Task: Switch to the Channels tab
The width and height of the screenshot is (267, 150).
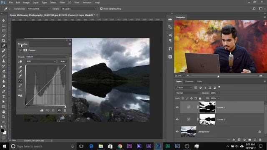Action: [x=189, y=82]
